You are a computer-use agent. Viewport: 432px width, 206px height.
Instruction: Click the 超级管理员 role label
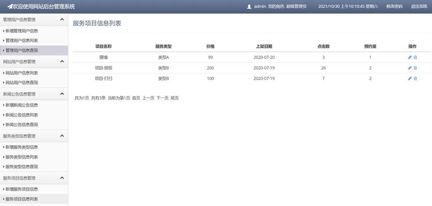pyautogui.click(x=296, y=6)
